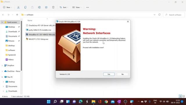Open pinned Documents under Quick access

tap(12, 36)
